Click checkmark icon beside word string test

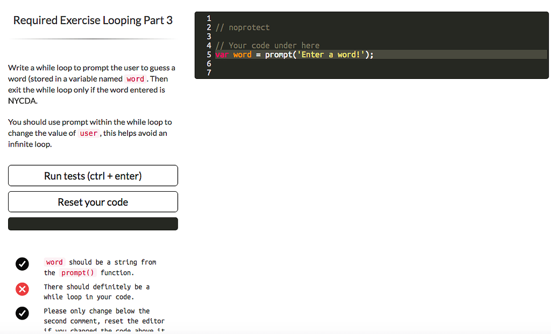point(22,264)
